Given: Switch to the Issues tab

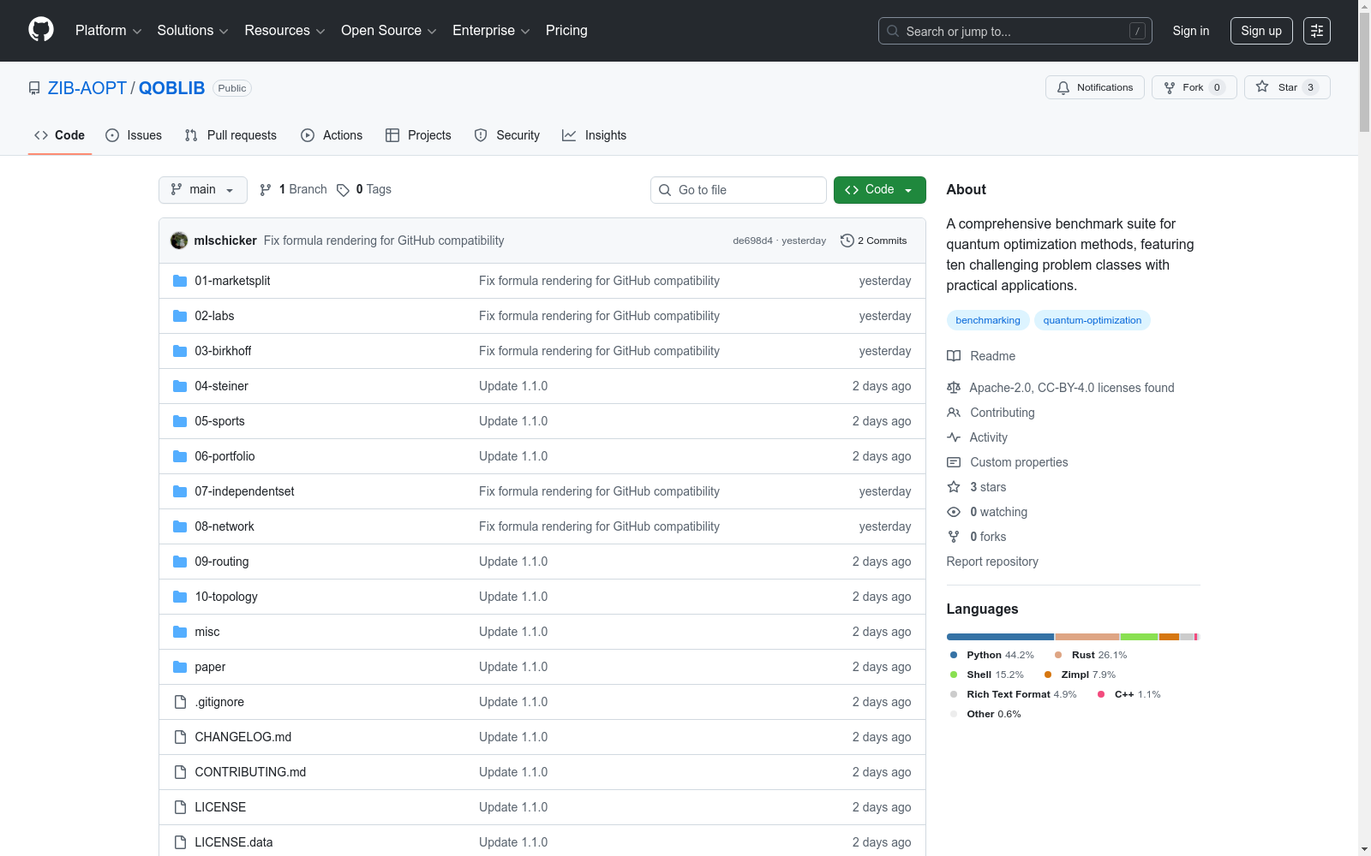Looking at the screenshot, I should (x=134, y=135).
